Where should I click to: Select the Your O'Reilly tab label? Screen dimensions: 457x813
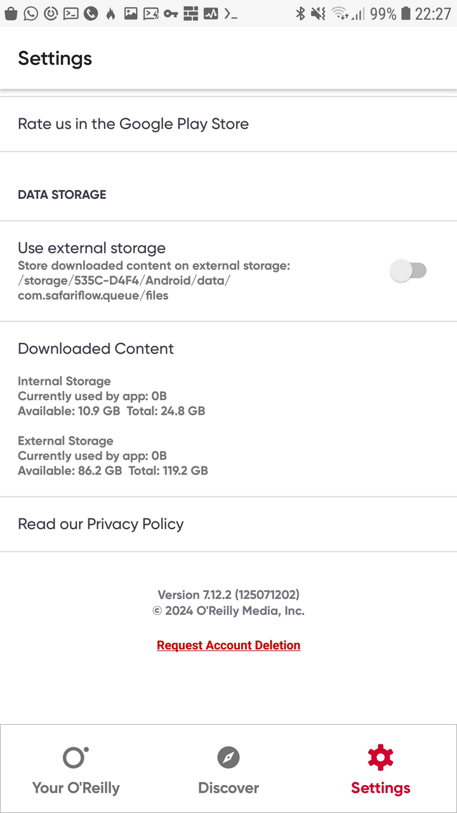(x=76, y=788)
